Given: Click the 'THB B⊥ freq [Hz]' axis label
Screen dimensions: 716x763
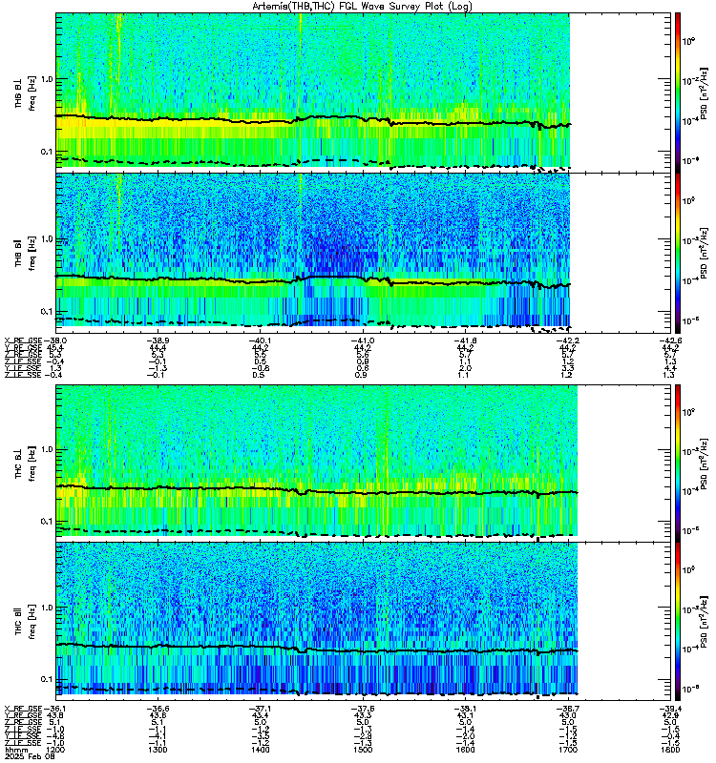Looking at the screenshot, I should click(x=25, y=93).
